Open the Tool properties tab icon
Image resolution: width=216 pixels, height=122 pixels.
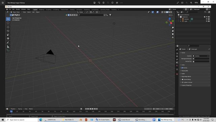177,50
